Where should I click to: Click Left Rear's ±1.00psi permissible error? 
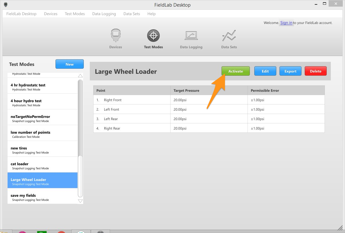click(257, 119)
